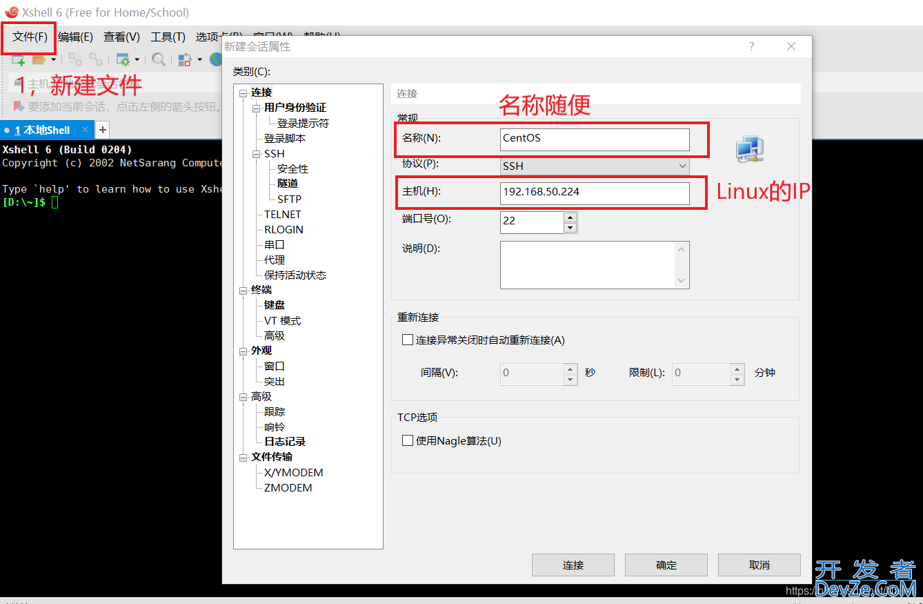Screen dimensions: 923x604
Task: Click the color scheme toolbar icon
Action: pos(184,60)
